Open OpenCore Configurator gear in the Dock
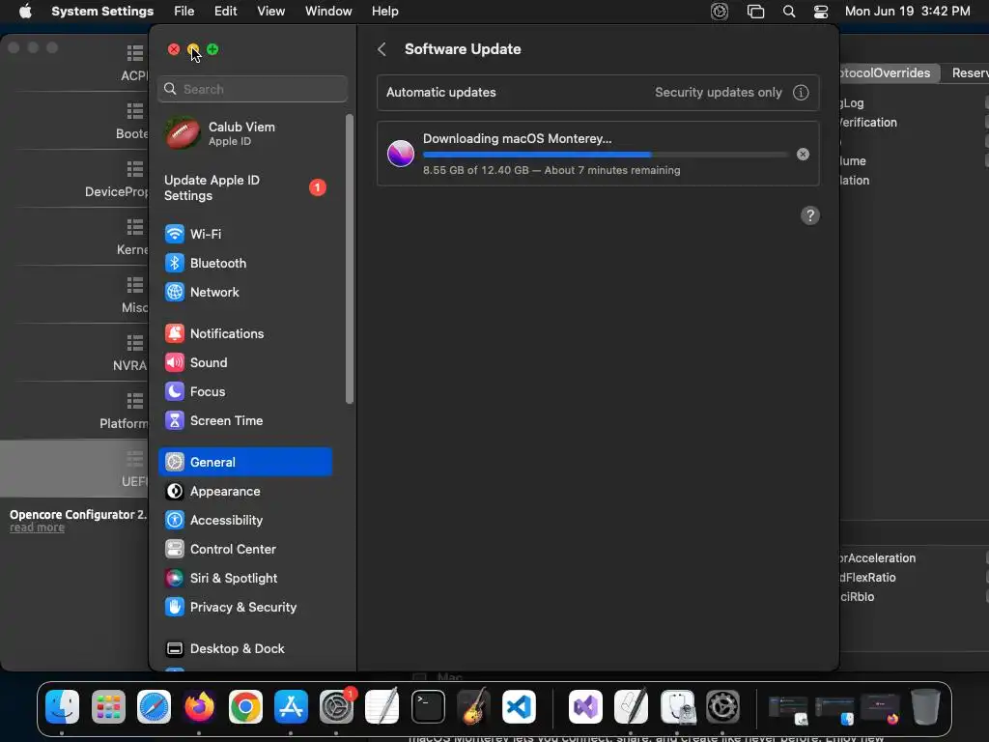 pyautogui.click(x=722, y=706)
